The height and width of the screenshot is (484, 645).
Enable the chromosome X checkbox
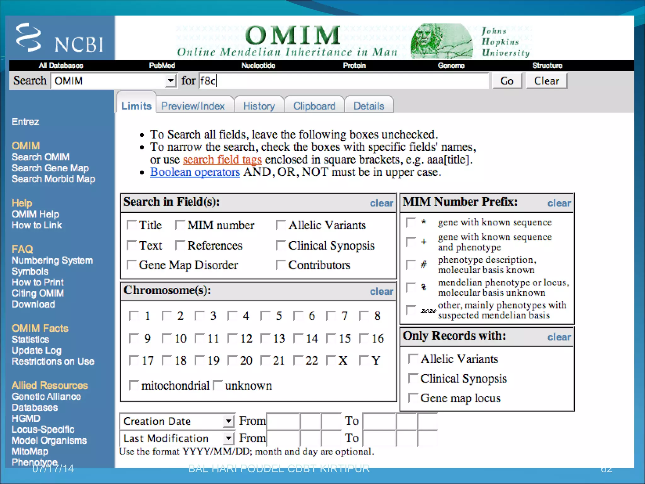[x=331, y=360]
